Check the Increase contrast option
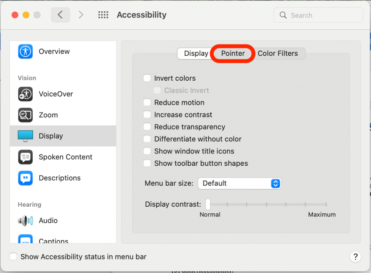371x273 pixels. coord(147,114)
